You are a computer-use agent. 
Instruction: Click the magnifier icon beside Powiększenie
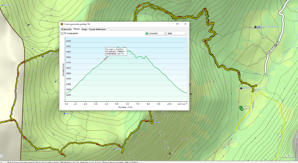coord(65,34)
